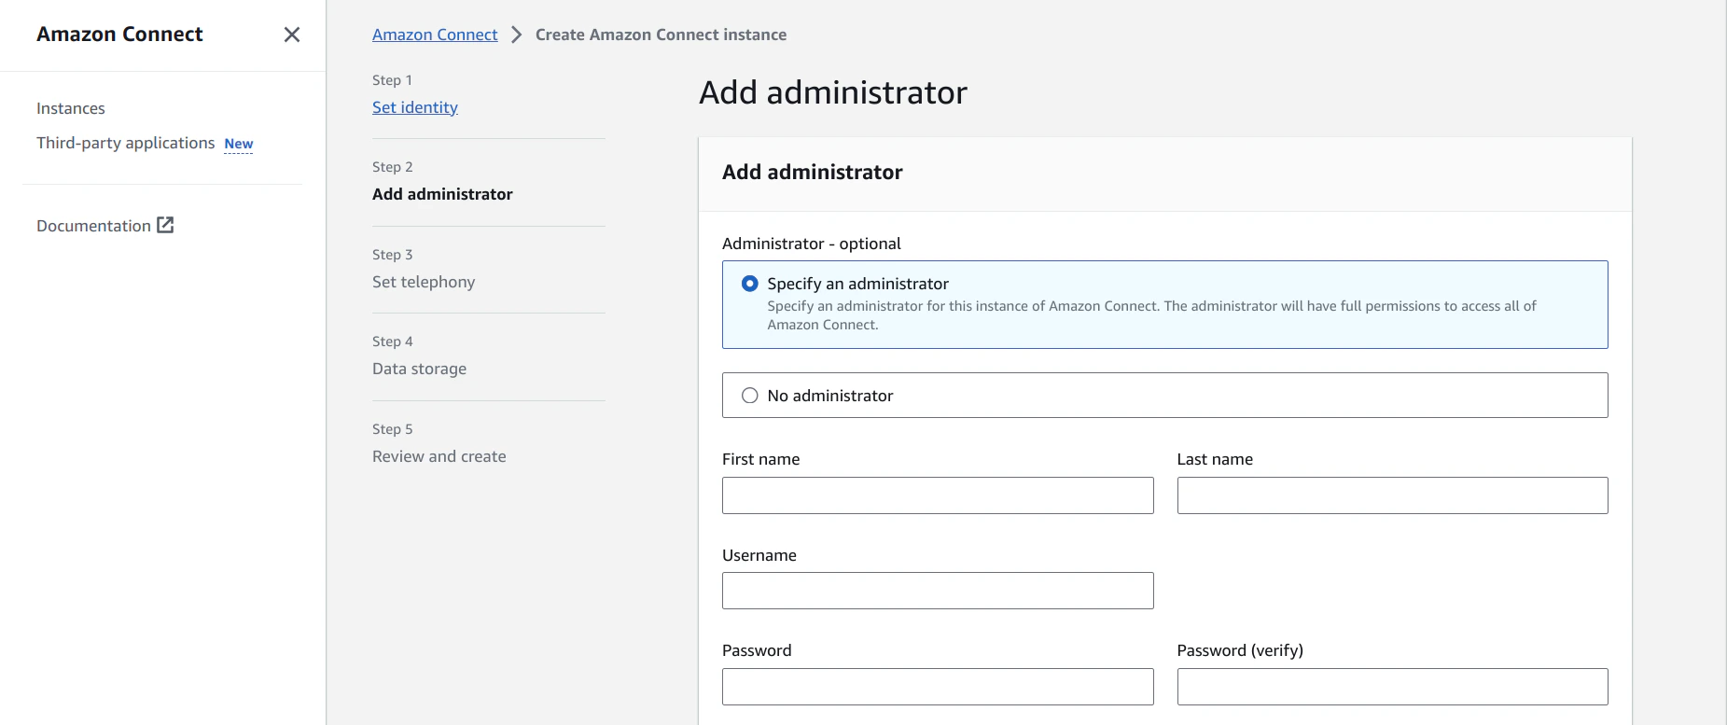Select the Data storage step

419,369
